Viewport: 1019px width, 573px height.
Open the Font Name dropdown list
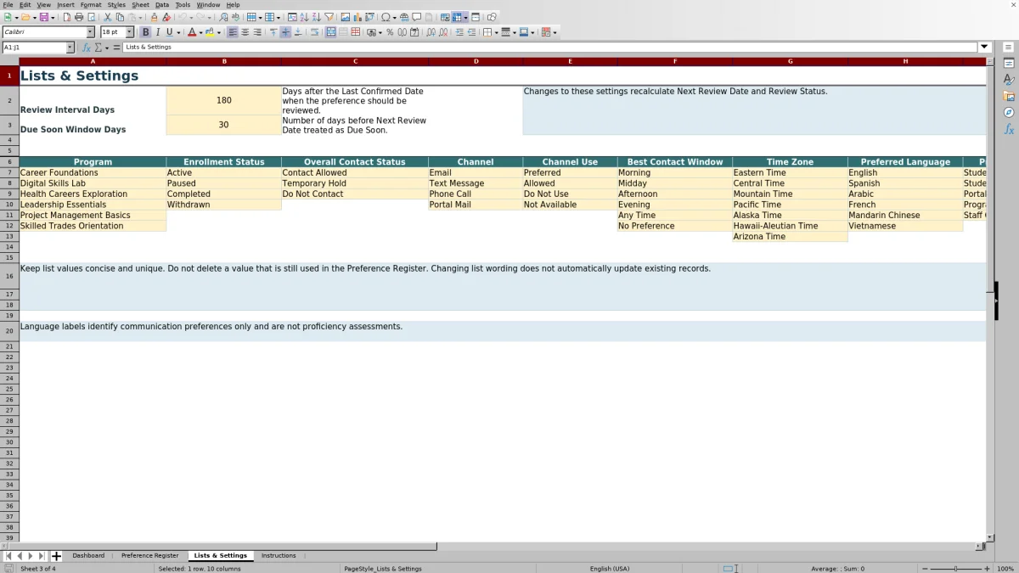(x=91, y=32)
